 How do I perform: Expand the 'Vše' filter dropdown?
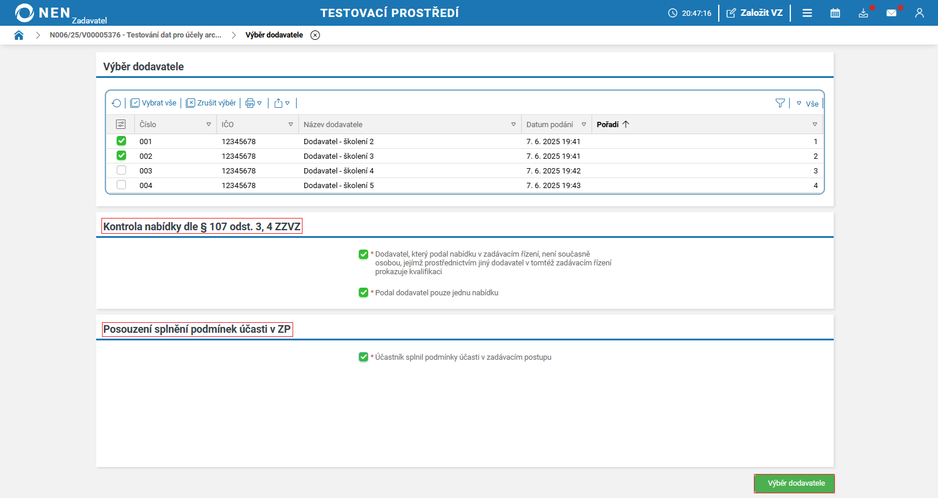[x=808, y=104]
